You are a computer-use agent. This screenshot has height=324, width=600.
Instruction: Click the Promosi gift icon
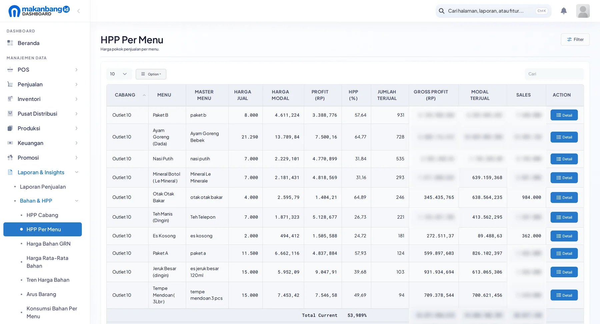click(x=10, y=158)
